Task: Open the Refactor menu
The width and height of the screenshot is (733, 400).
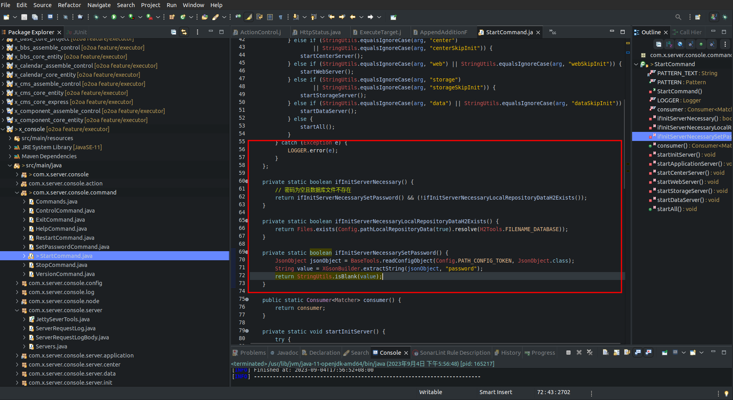Action: click(x=69, y=5)
